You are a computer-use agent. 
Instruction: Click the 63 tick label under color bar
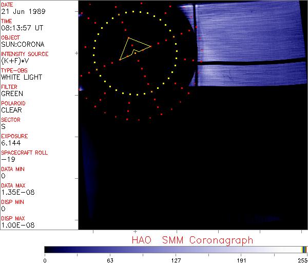[x=110, y=260]
